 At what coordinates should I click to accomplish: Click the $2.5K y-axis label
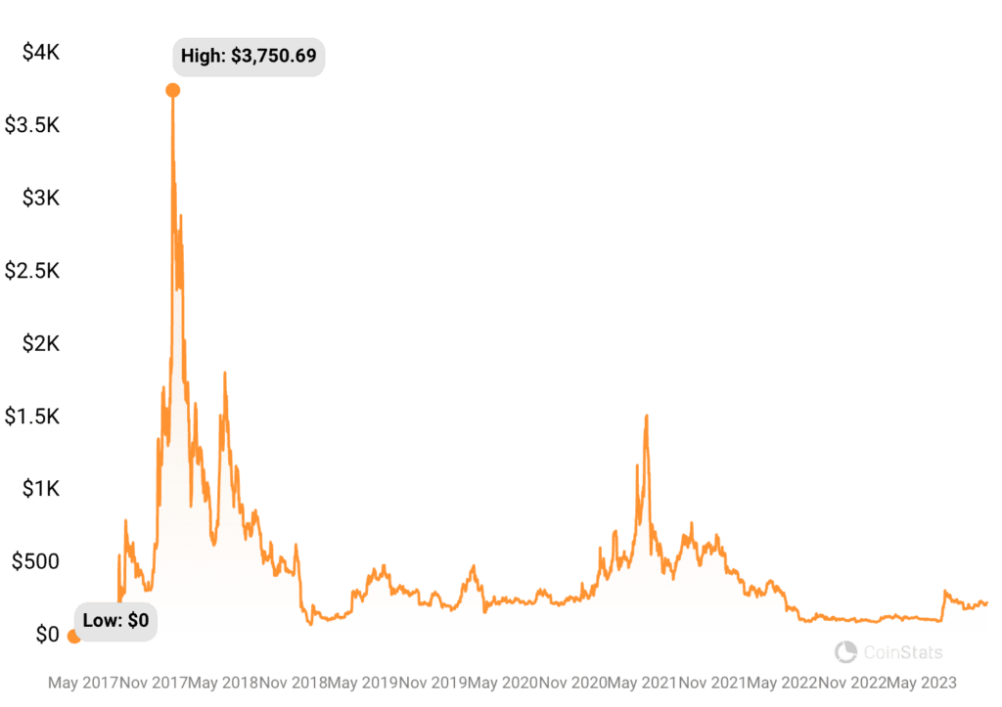[32, 271]
